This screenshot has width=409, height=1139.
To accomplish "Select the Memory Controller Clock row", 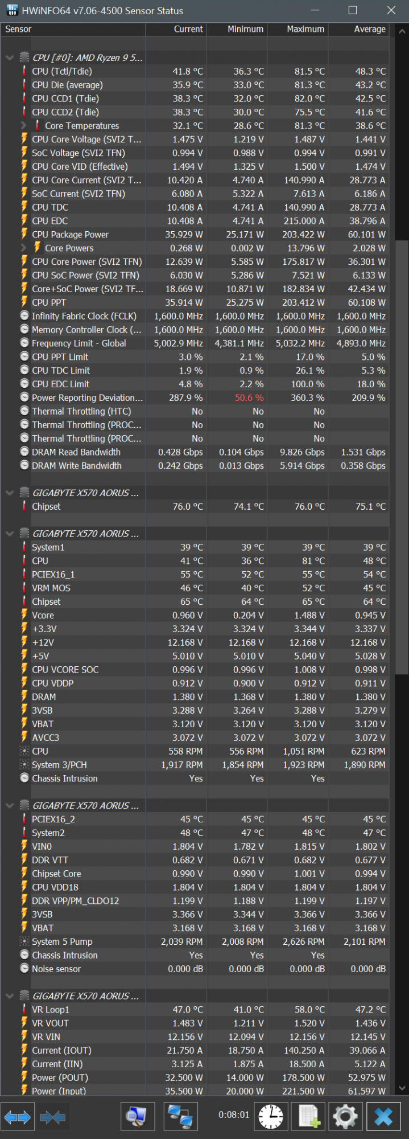I will click(x=195, y=330).
